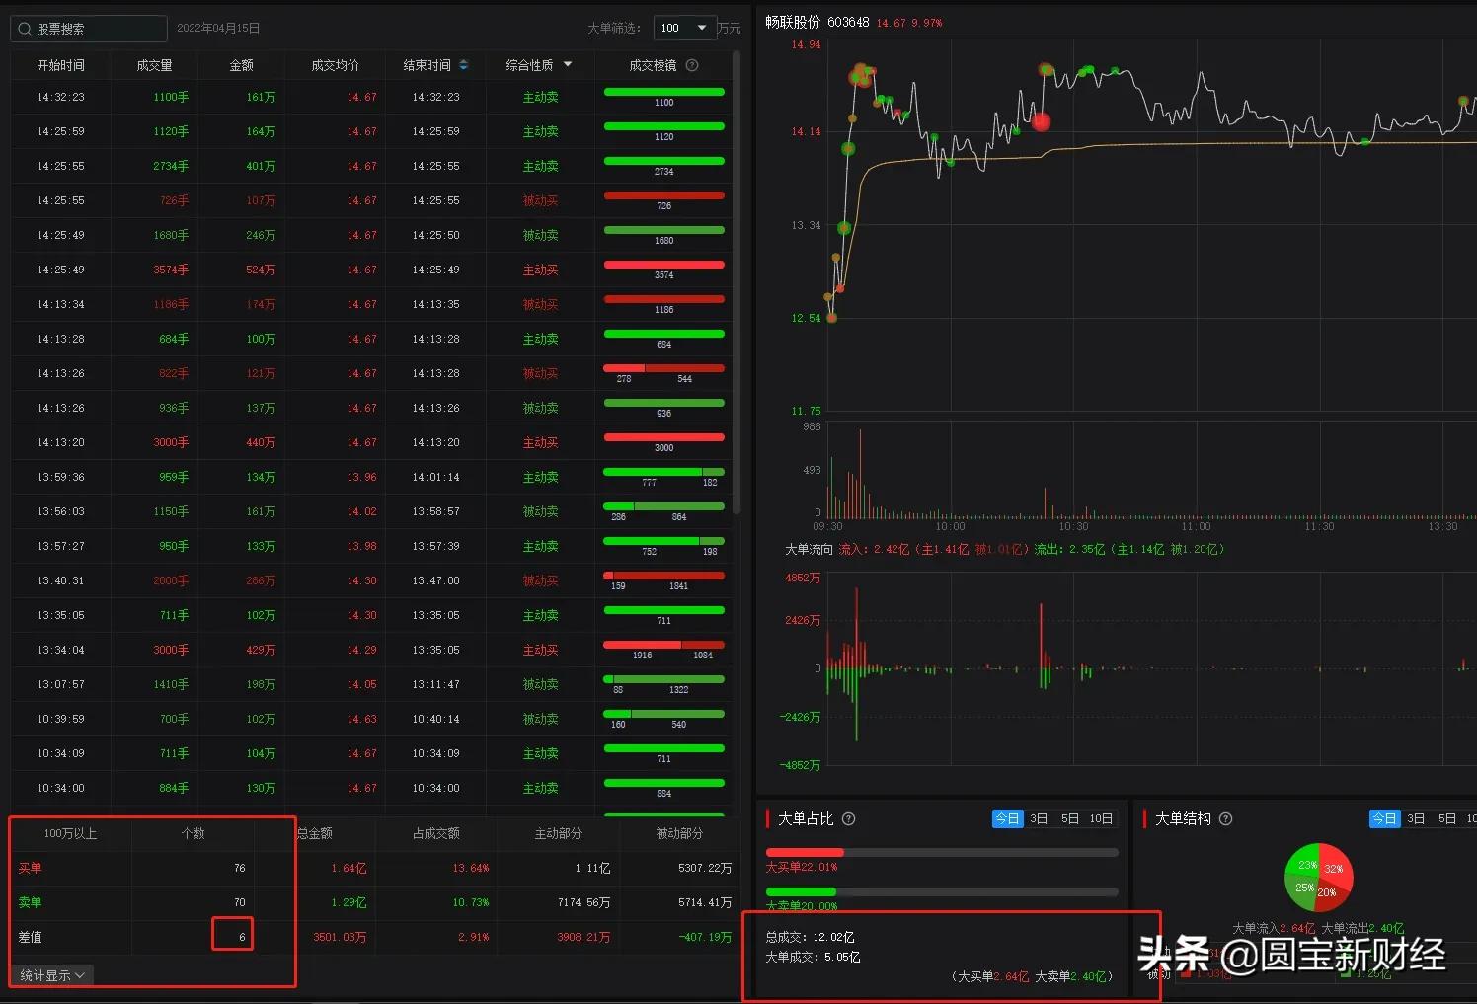Open the 大单筛选 100 threshold dropdown

[684, 28]
